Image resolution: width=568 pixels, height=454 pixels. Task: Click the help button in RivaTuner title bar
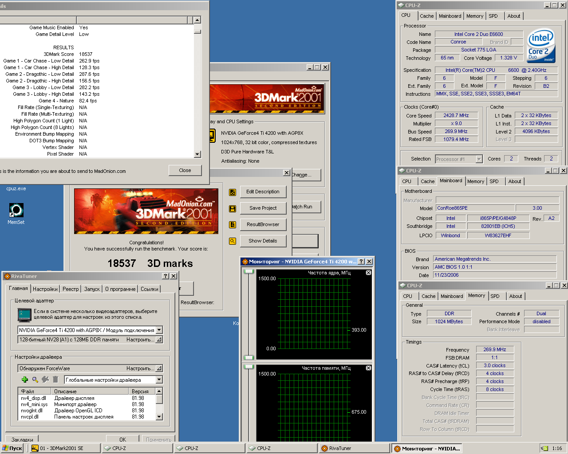166,276
